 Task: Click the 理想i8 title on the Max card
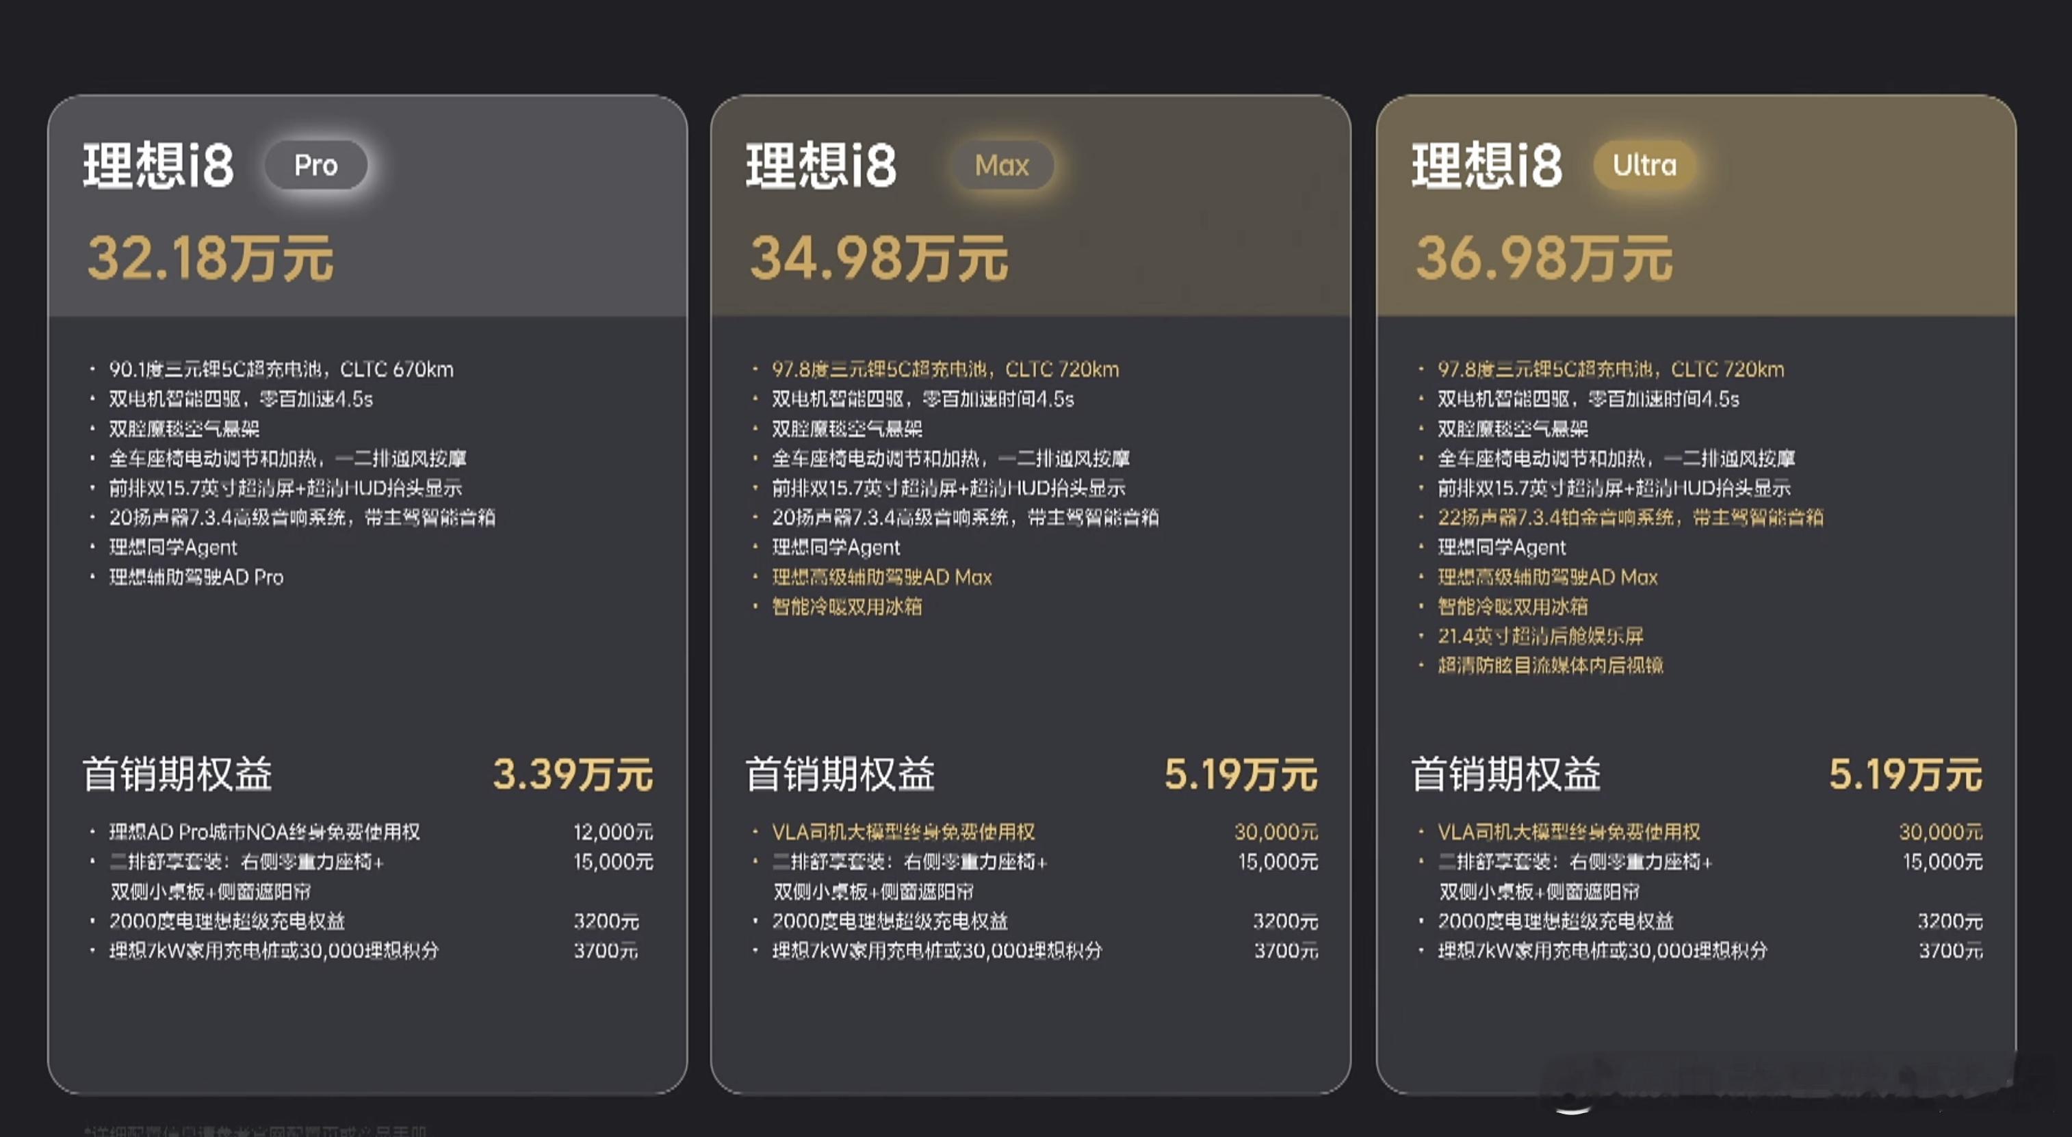821,166
